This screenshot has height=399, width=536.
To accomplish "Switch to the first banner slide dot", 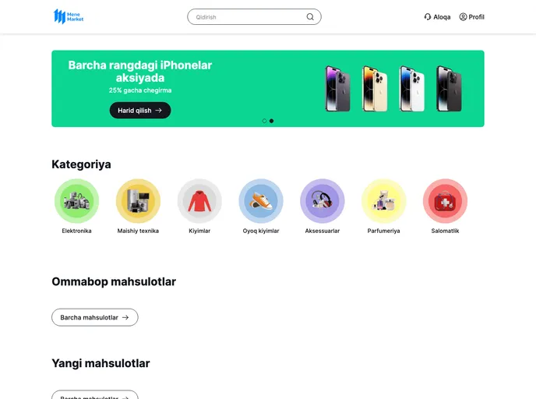I will point(264,121).
